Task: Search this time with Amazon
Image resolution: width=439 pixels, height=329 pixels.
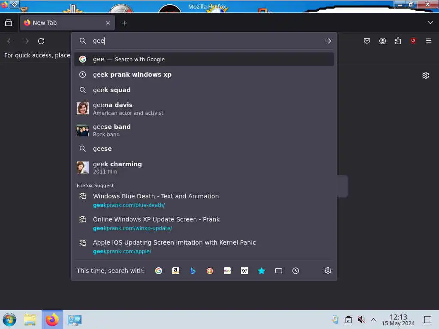Action: tap(175, 271)
